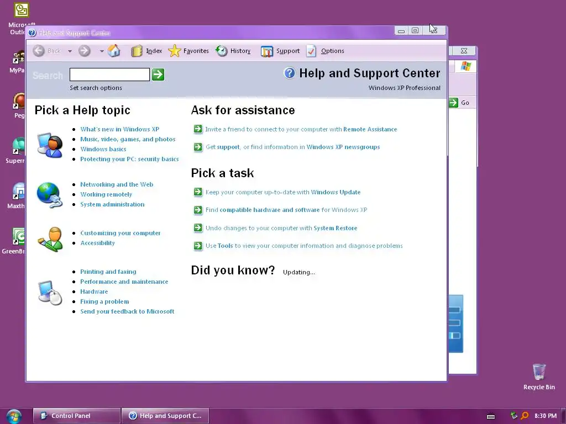
Task: Go to Home via house icon
Action: click(x=114, y=51)
